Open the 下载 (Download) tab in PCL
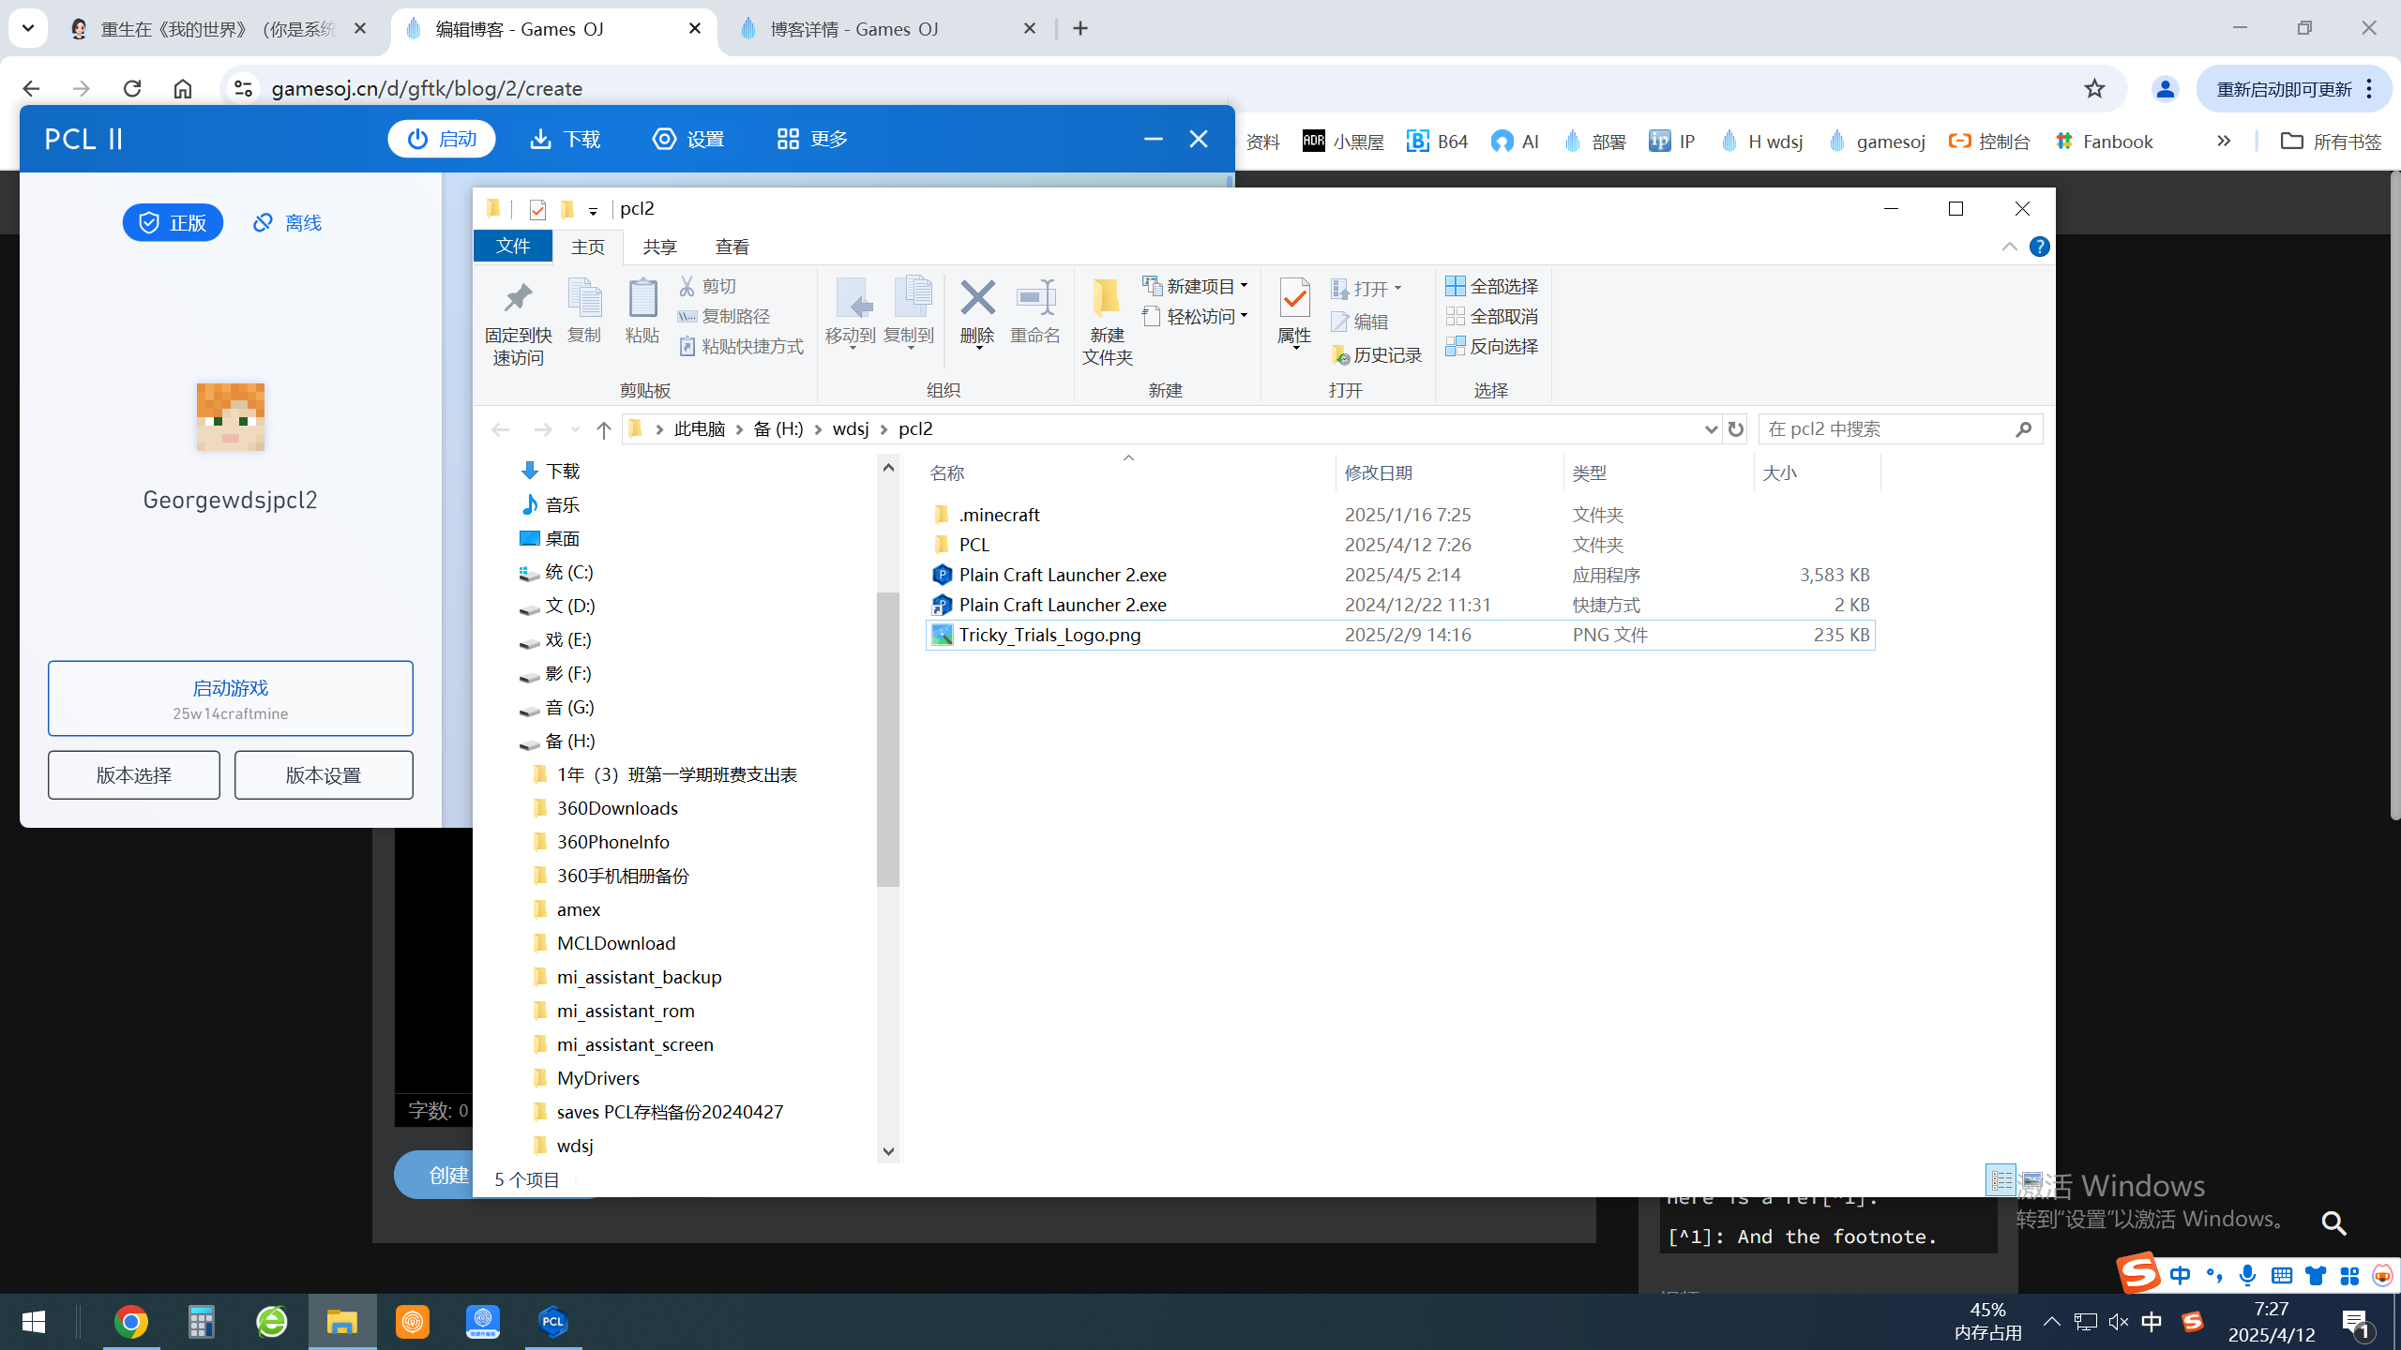 566,139
